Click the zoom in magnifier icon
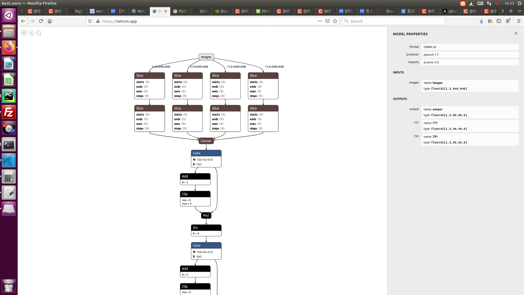Image resolution: width=524 pixels, height=295 pixels. point(31,33)
